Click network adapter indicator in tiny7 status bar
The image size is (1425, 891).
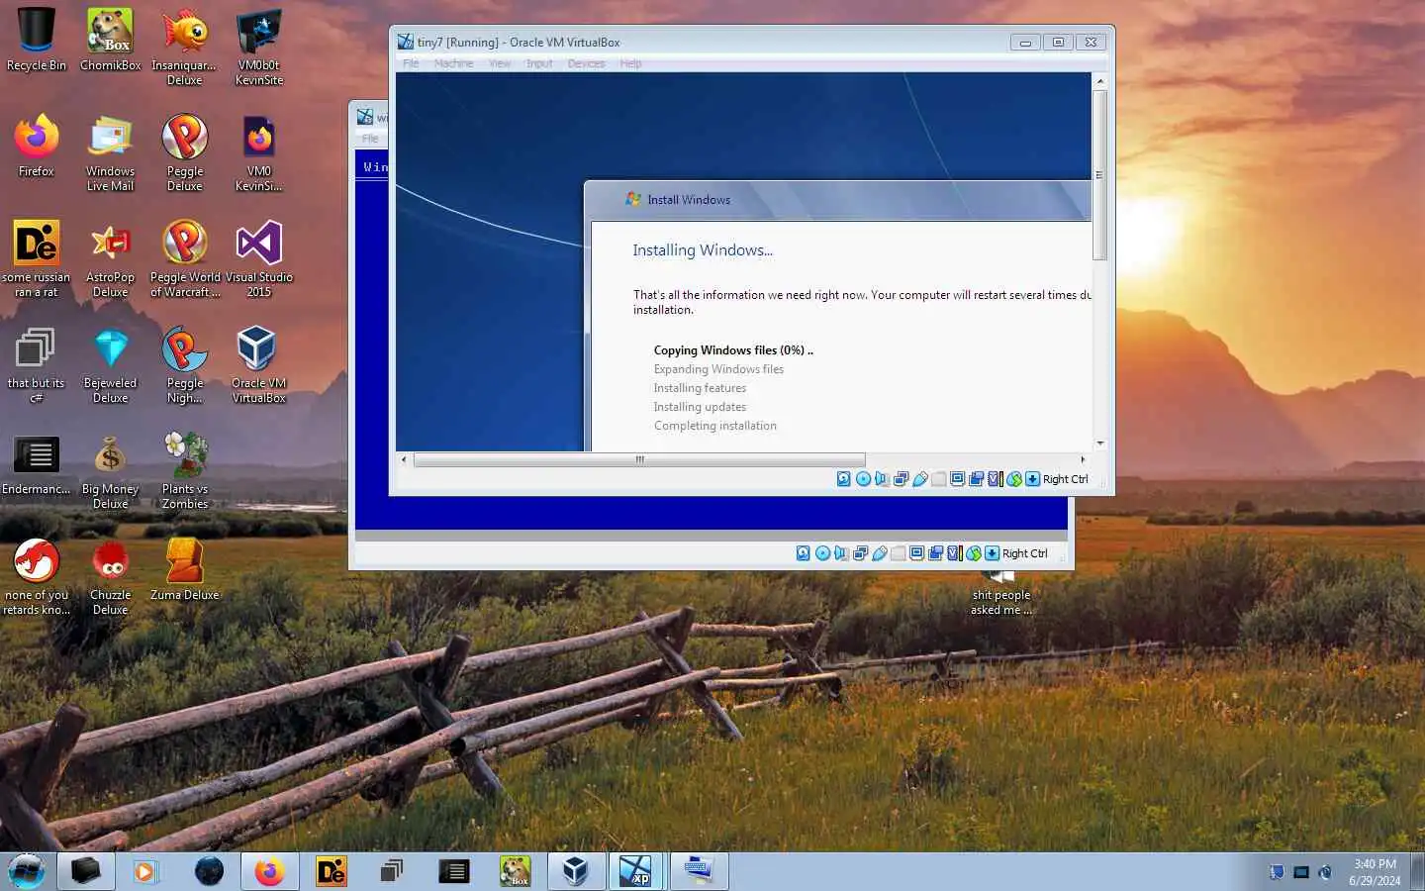901,479
